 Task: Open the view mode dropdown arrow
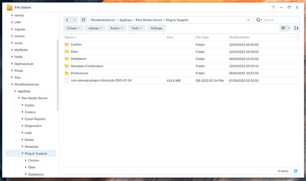[289, 28]
